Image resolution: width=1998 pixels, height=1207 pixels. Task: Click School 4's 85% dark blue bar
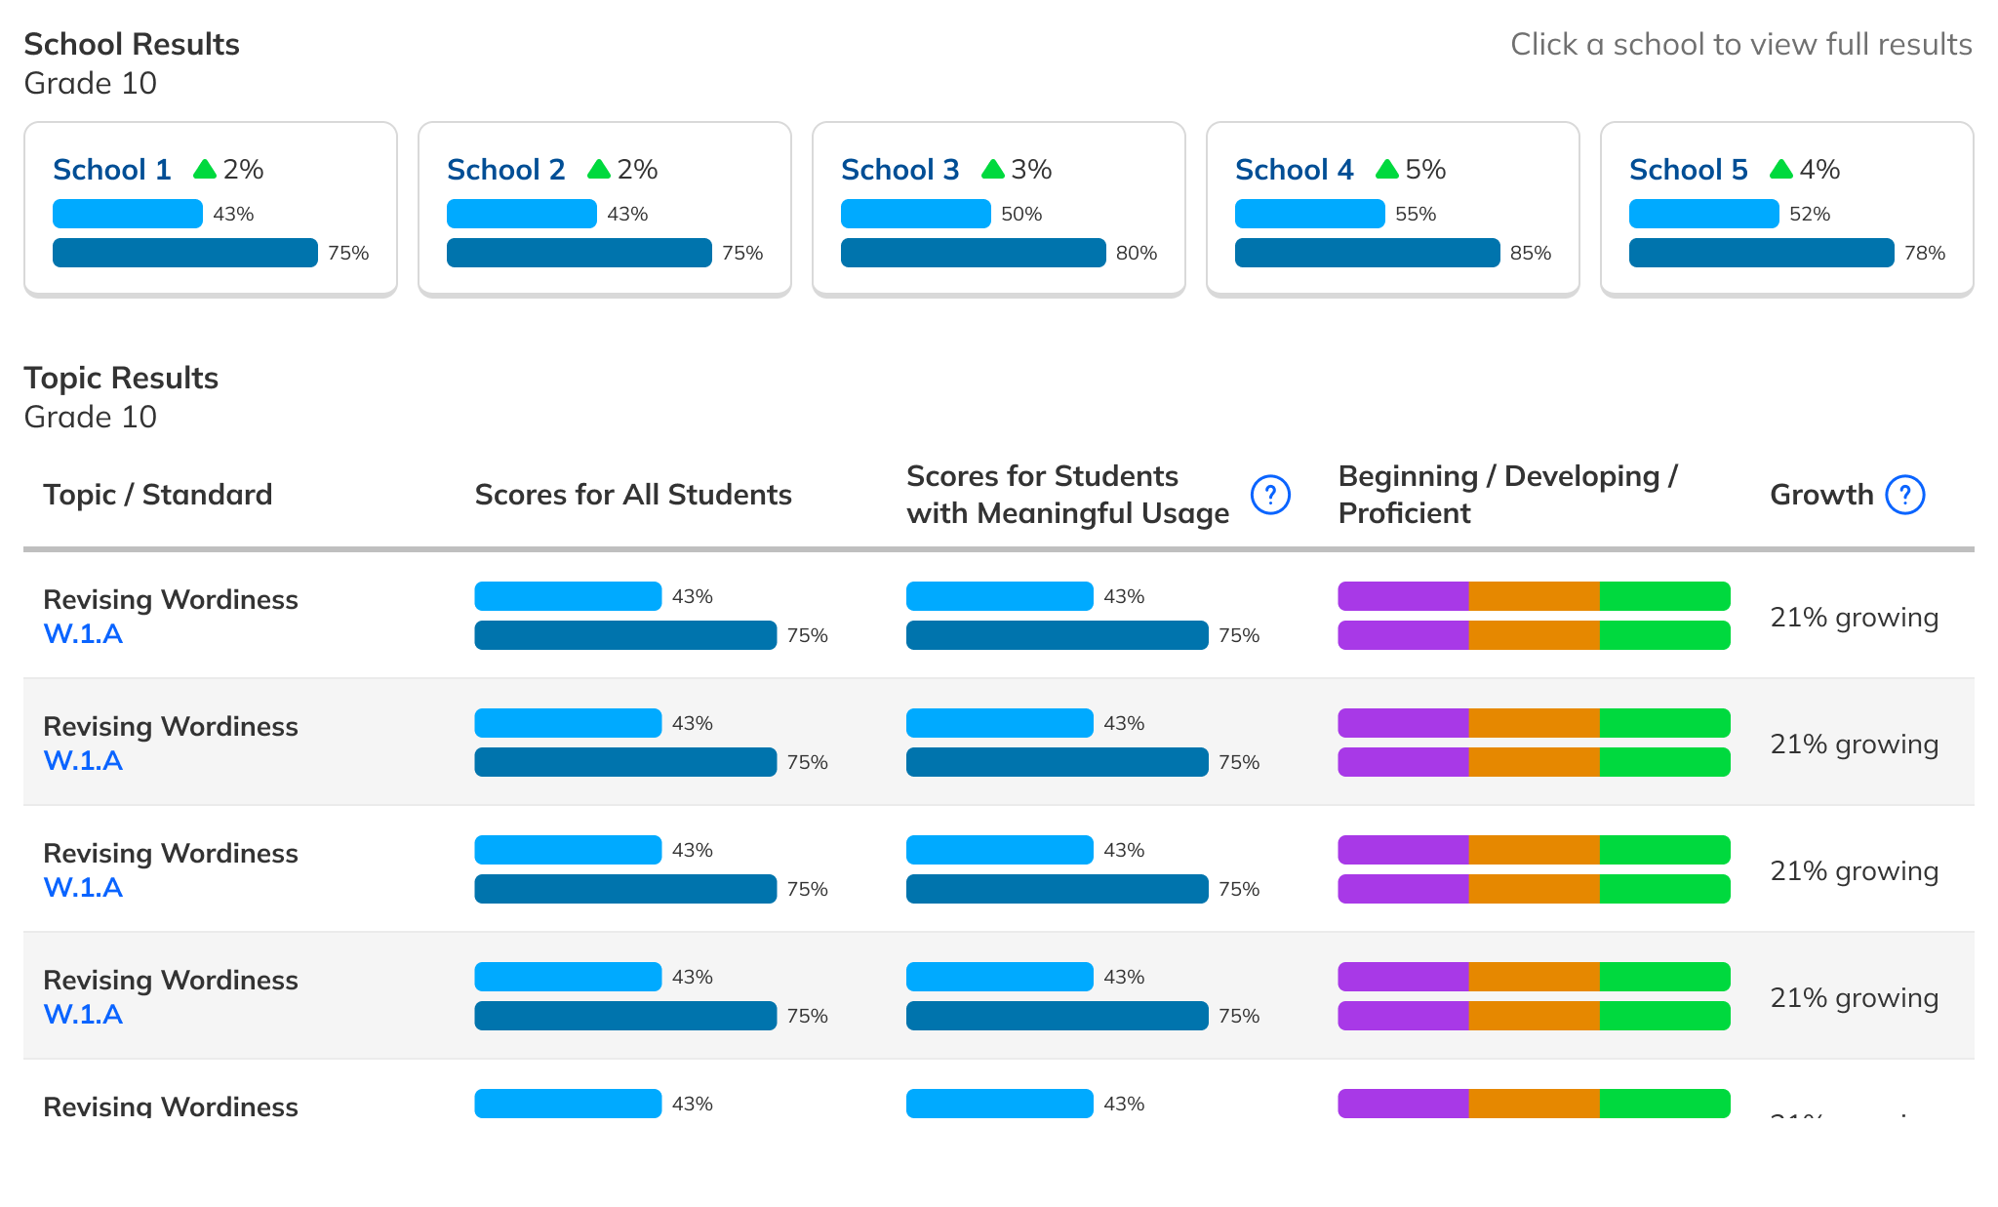coord(1367,253)
